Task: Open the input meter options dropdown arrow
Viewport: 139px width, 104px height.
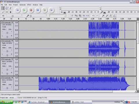Action: 105,12
